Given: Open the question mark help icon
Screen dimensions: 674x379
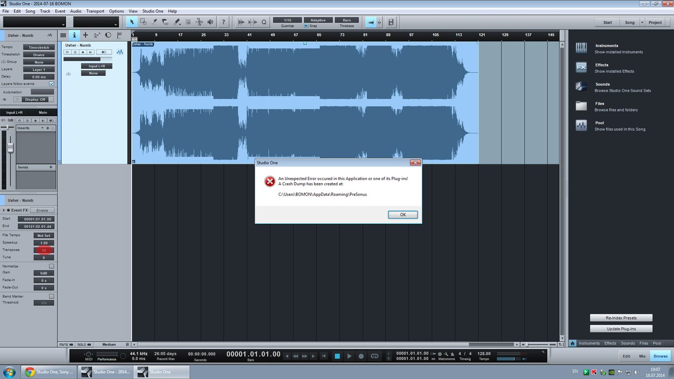Looking at the screenshot, I should click(x=224, y=22).
